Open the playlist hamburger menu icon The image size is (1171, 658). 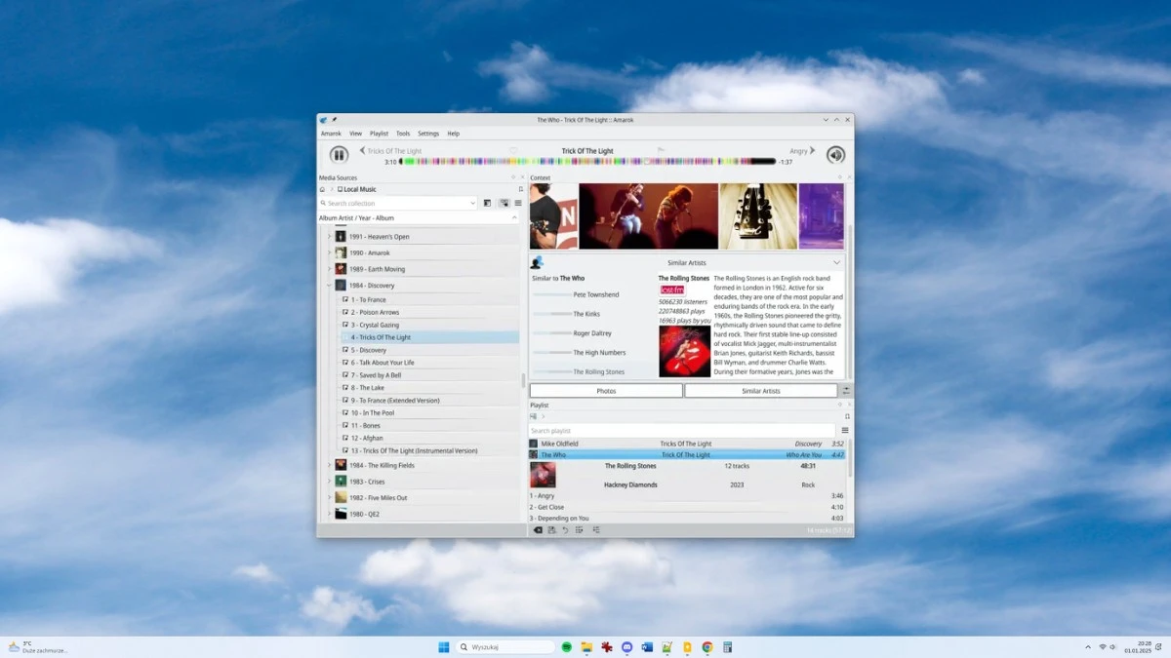(845, 430)
